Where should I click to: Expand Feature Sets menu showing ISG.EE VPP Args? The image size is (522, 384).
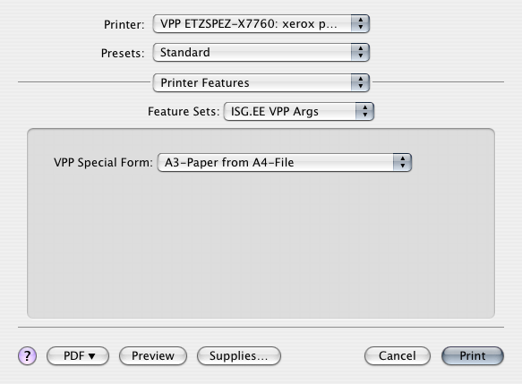click(x=299, y=111)
